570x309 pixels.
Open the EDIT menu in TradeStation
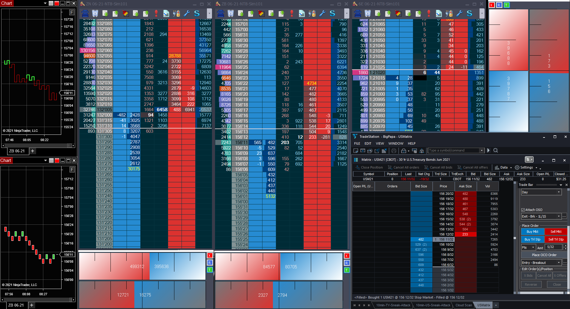368,143
